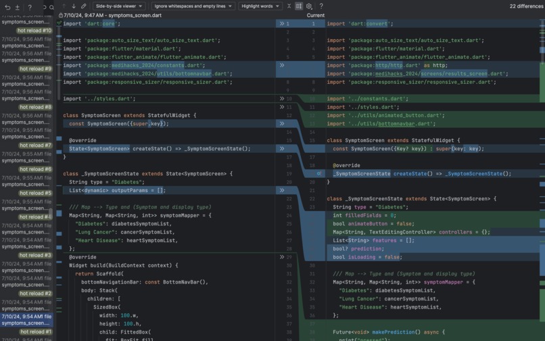Click the green checkmark inspection icon
The width and height of the screenshot is (545, 341).
point(59,23)
